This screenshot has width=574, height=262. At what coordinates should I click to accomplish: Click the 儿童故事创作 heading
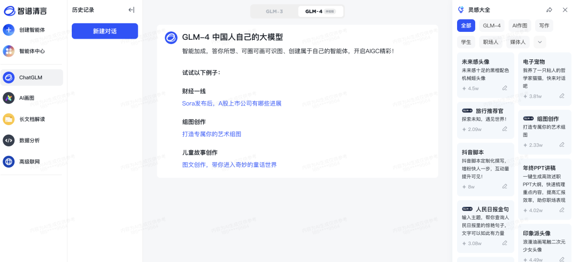pos(200,152)
